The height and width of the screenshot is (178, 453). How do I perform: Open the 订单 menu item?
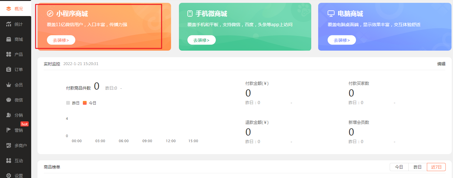pyautogui.click(x=15, y=70)
